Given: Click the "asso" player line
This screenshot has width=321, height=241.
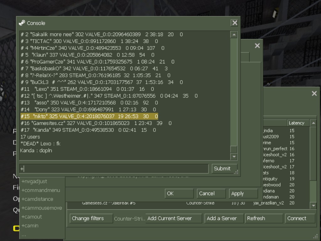Looking at the screenshot, I should (x=89, y=103).
